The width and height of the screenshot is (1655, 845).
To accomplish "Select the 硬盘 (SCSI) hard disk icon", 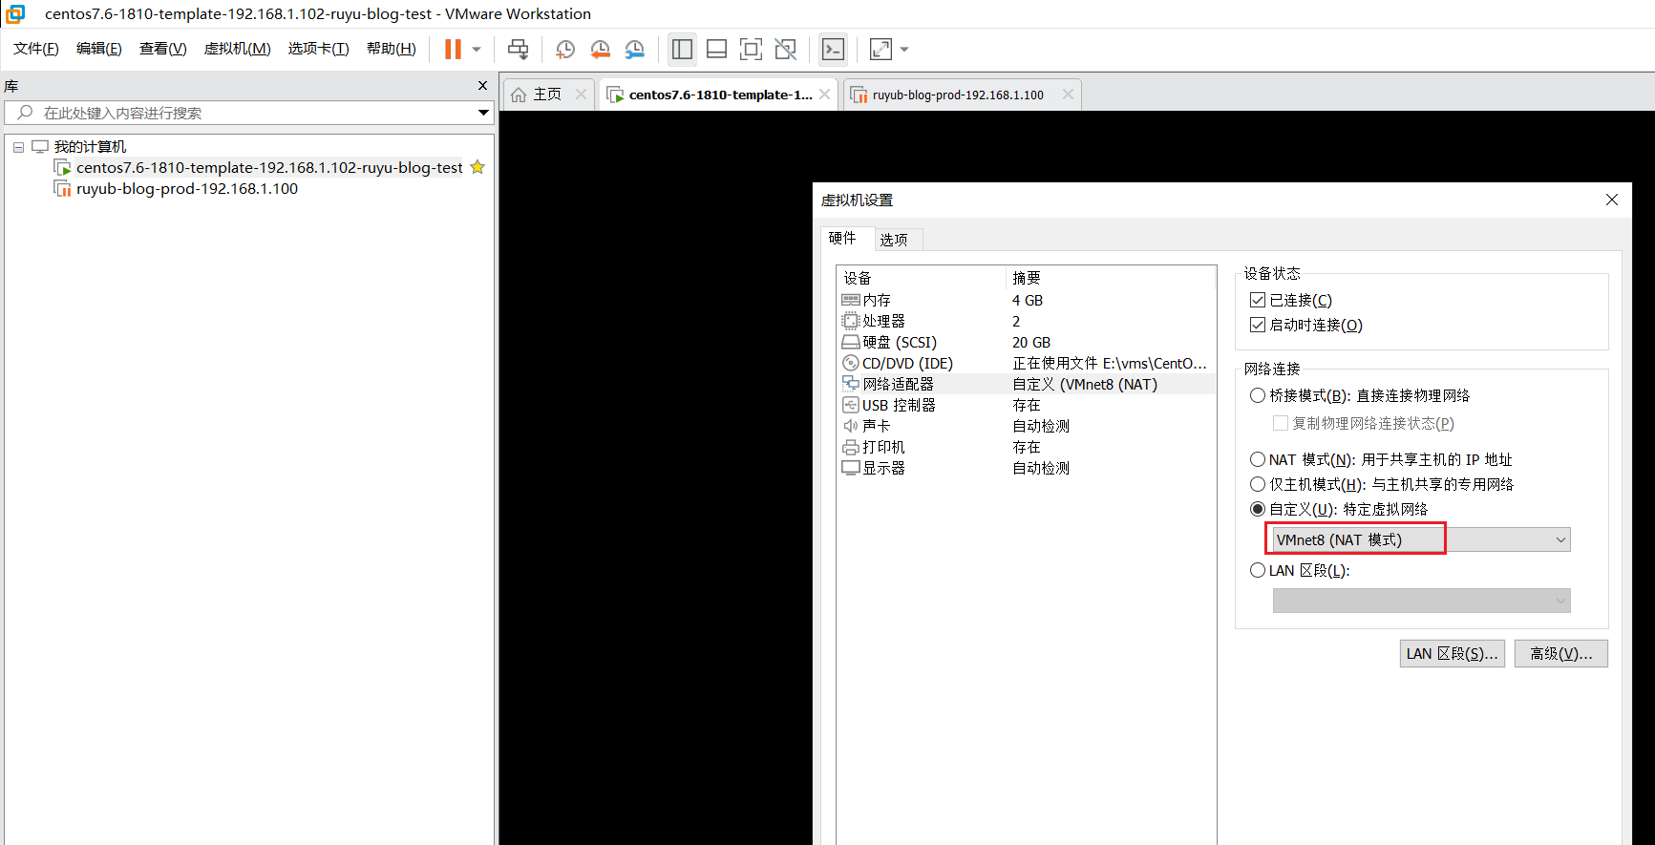I will (851, 342).
